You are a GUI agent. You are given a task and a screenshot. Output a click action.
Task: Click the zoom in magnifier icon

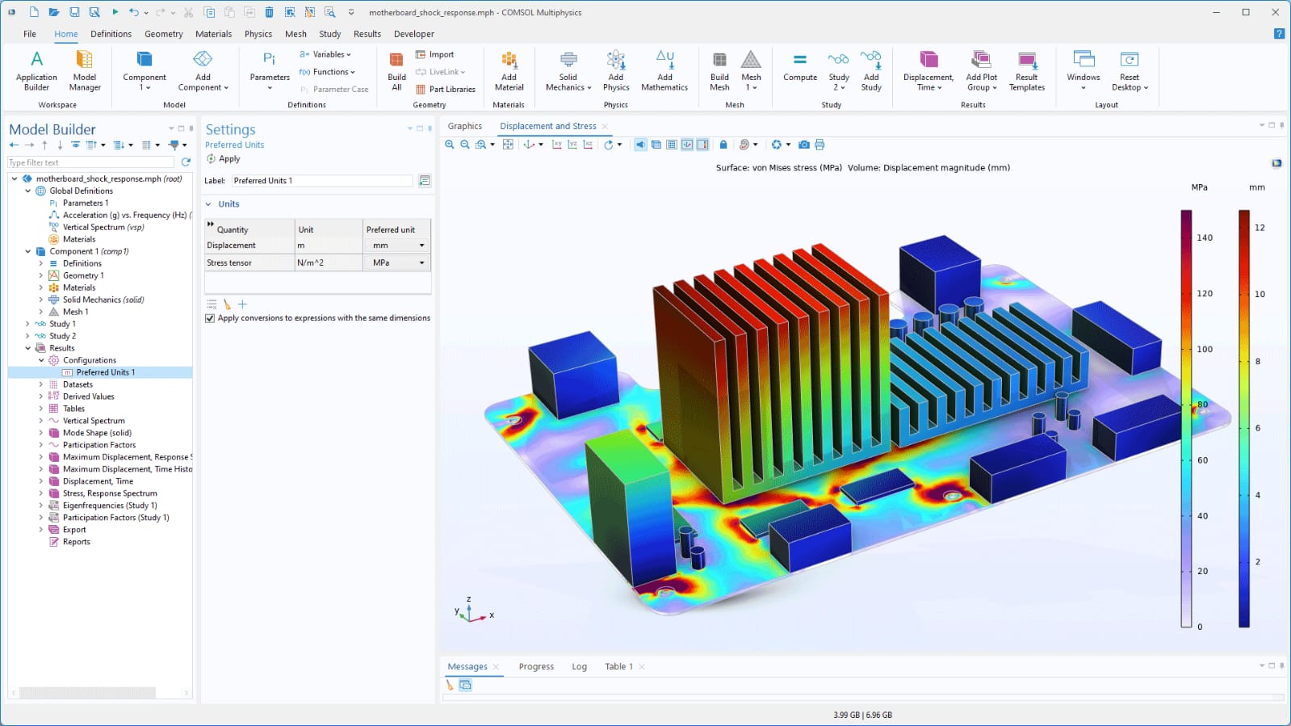pos(450,145)
